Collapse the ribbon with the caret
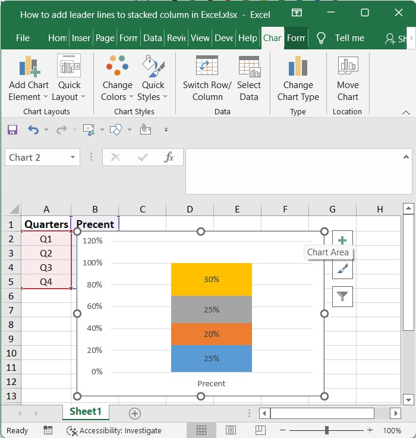 [x=406, y=112]
